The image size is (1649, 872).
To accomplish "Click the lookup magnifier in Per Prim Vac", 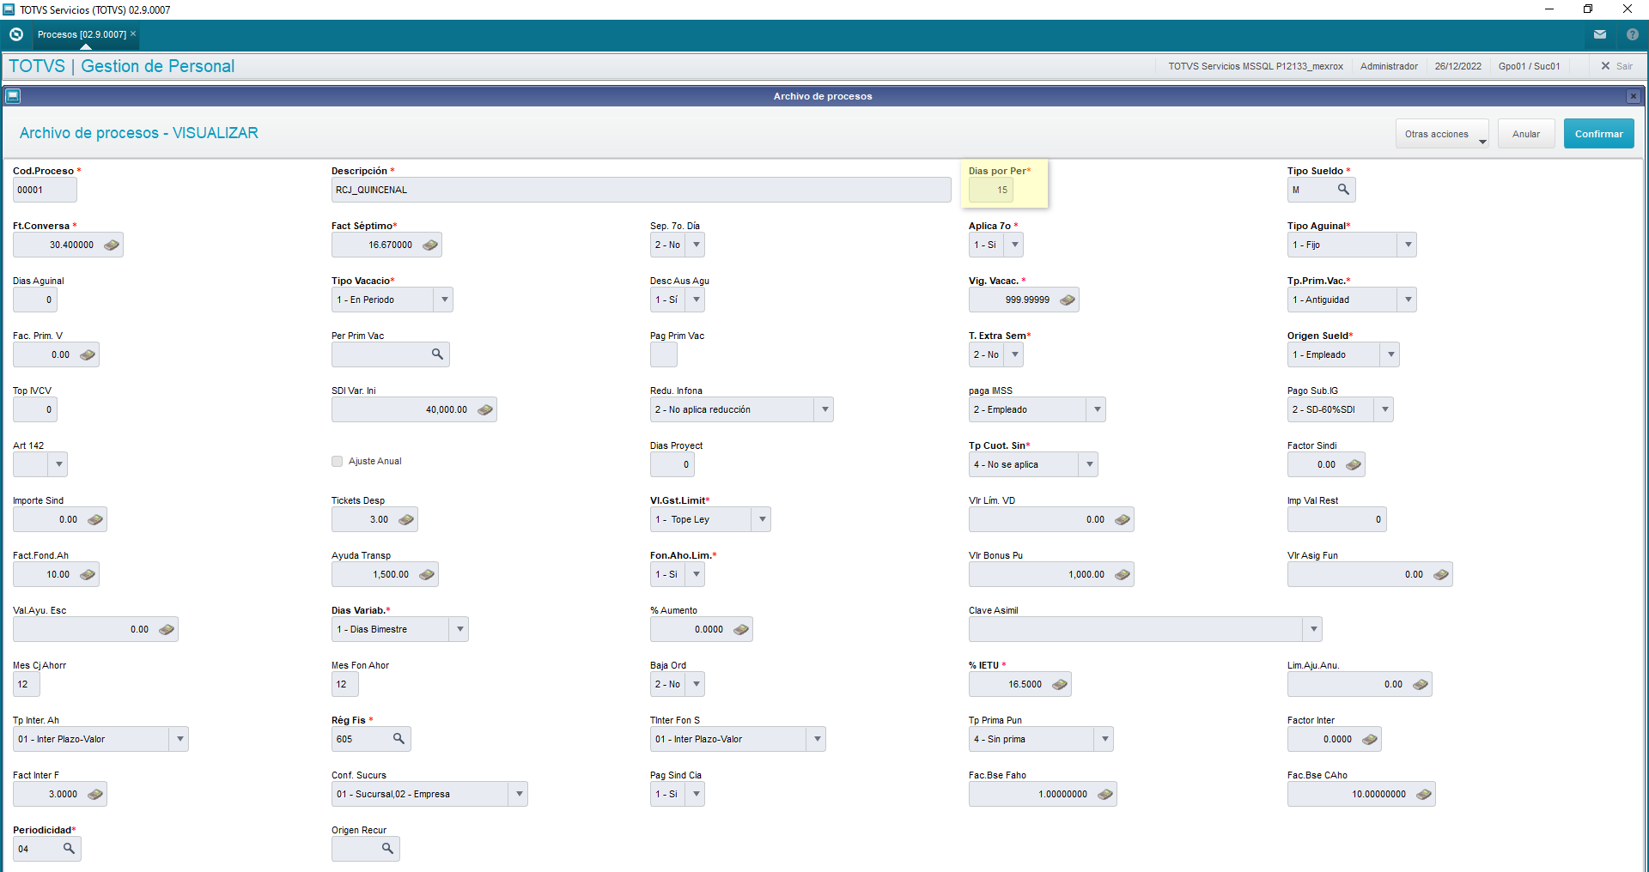I will click(x=437, y=354).
